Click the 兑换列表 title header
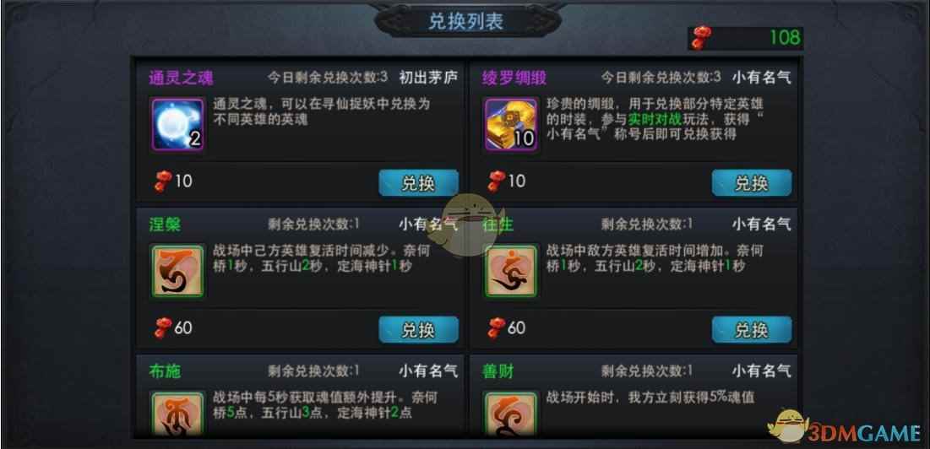 466,22
